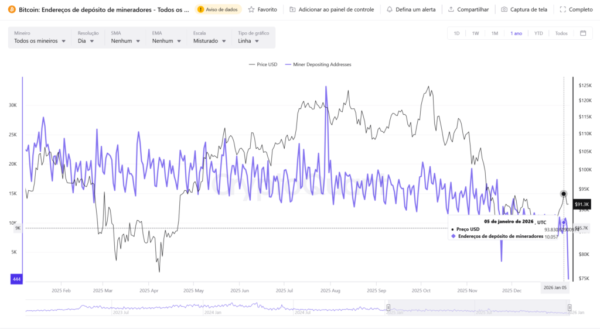Select the Todos time range button
Screen dimensions: 600x329
(561, 33)
